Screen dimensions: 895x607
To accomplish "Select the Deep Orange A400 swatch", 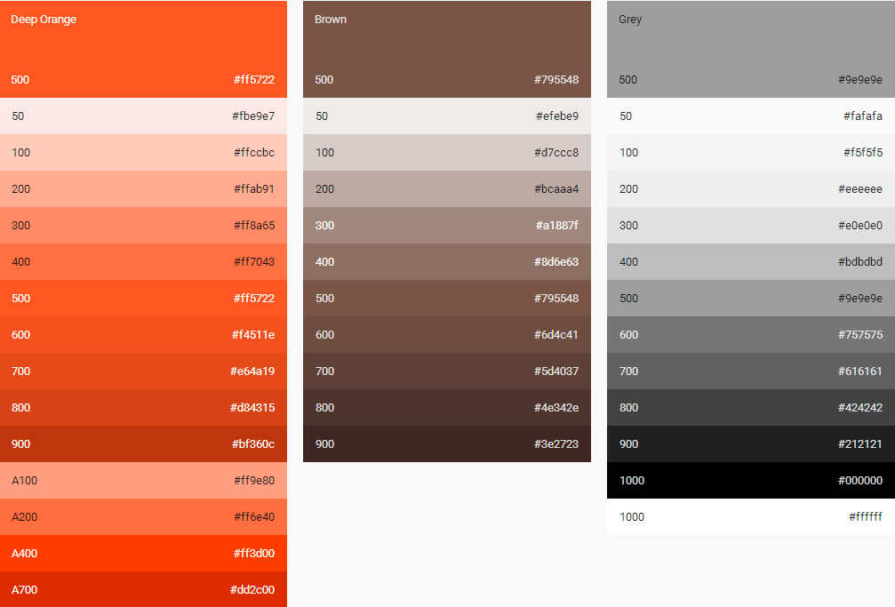I will click(142, 553).
